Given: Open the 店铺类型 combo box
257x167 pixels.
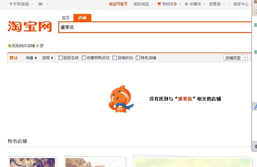Looking at the screenshot, I should [235, 58].
